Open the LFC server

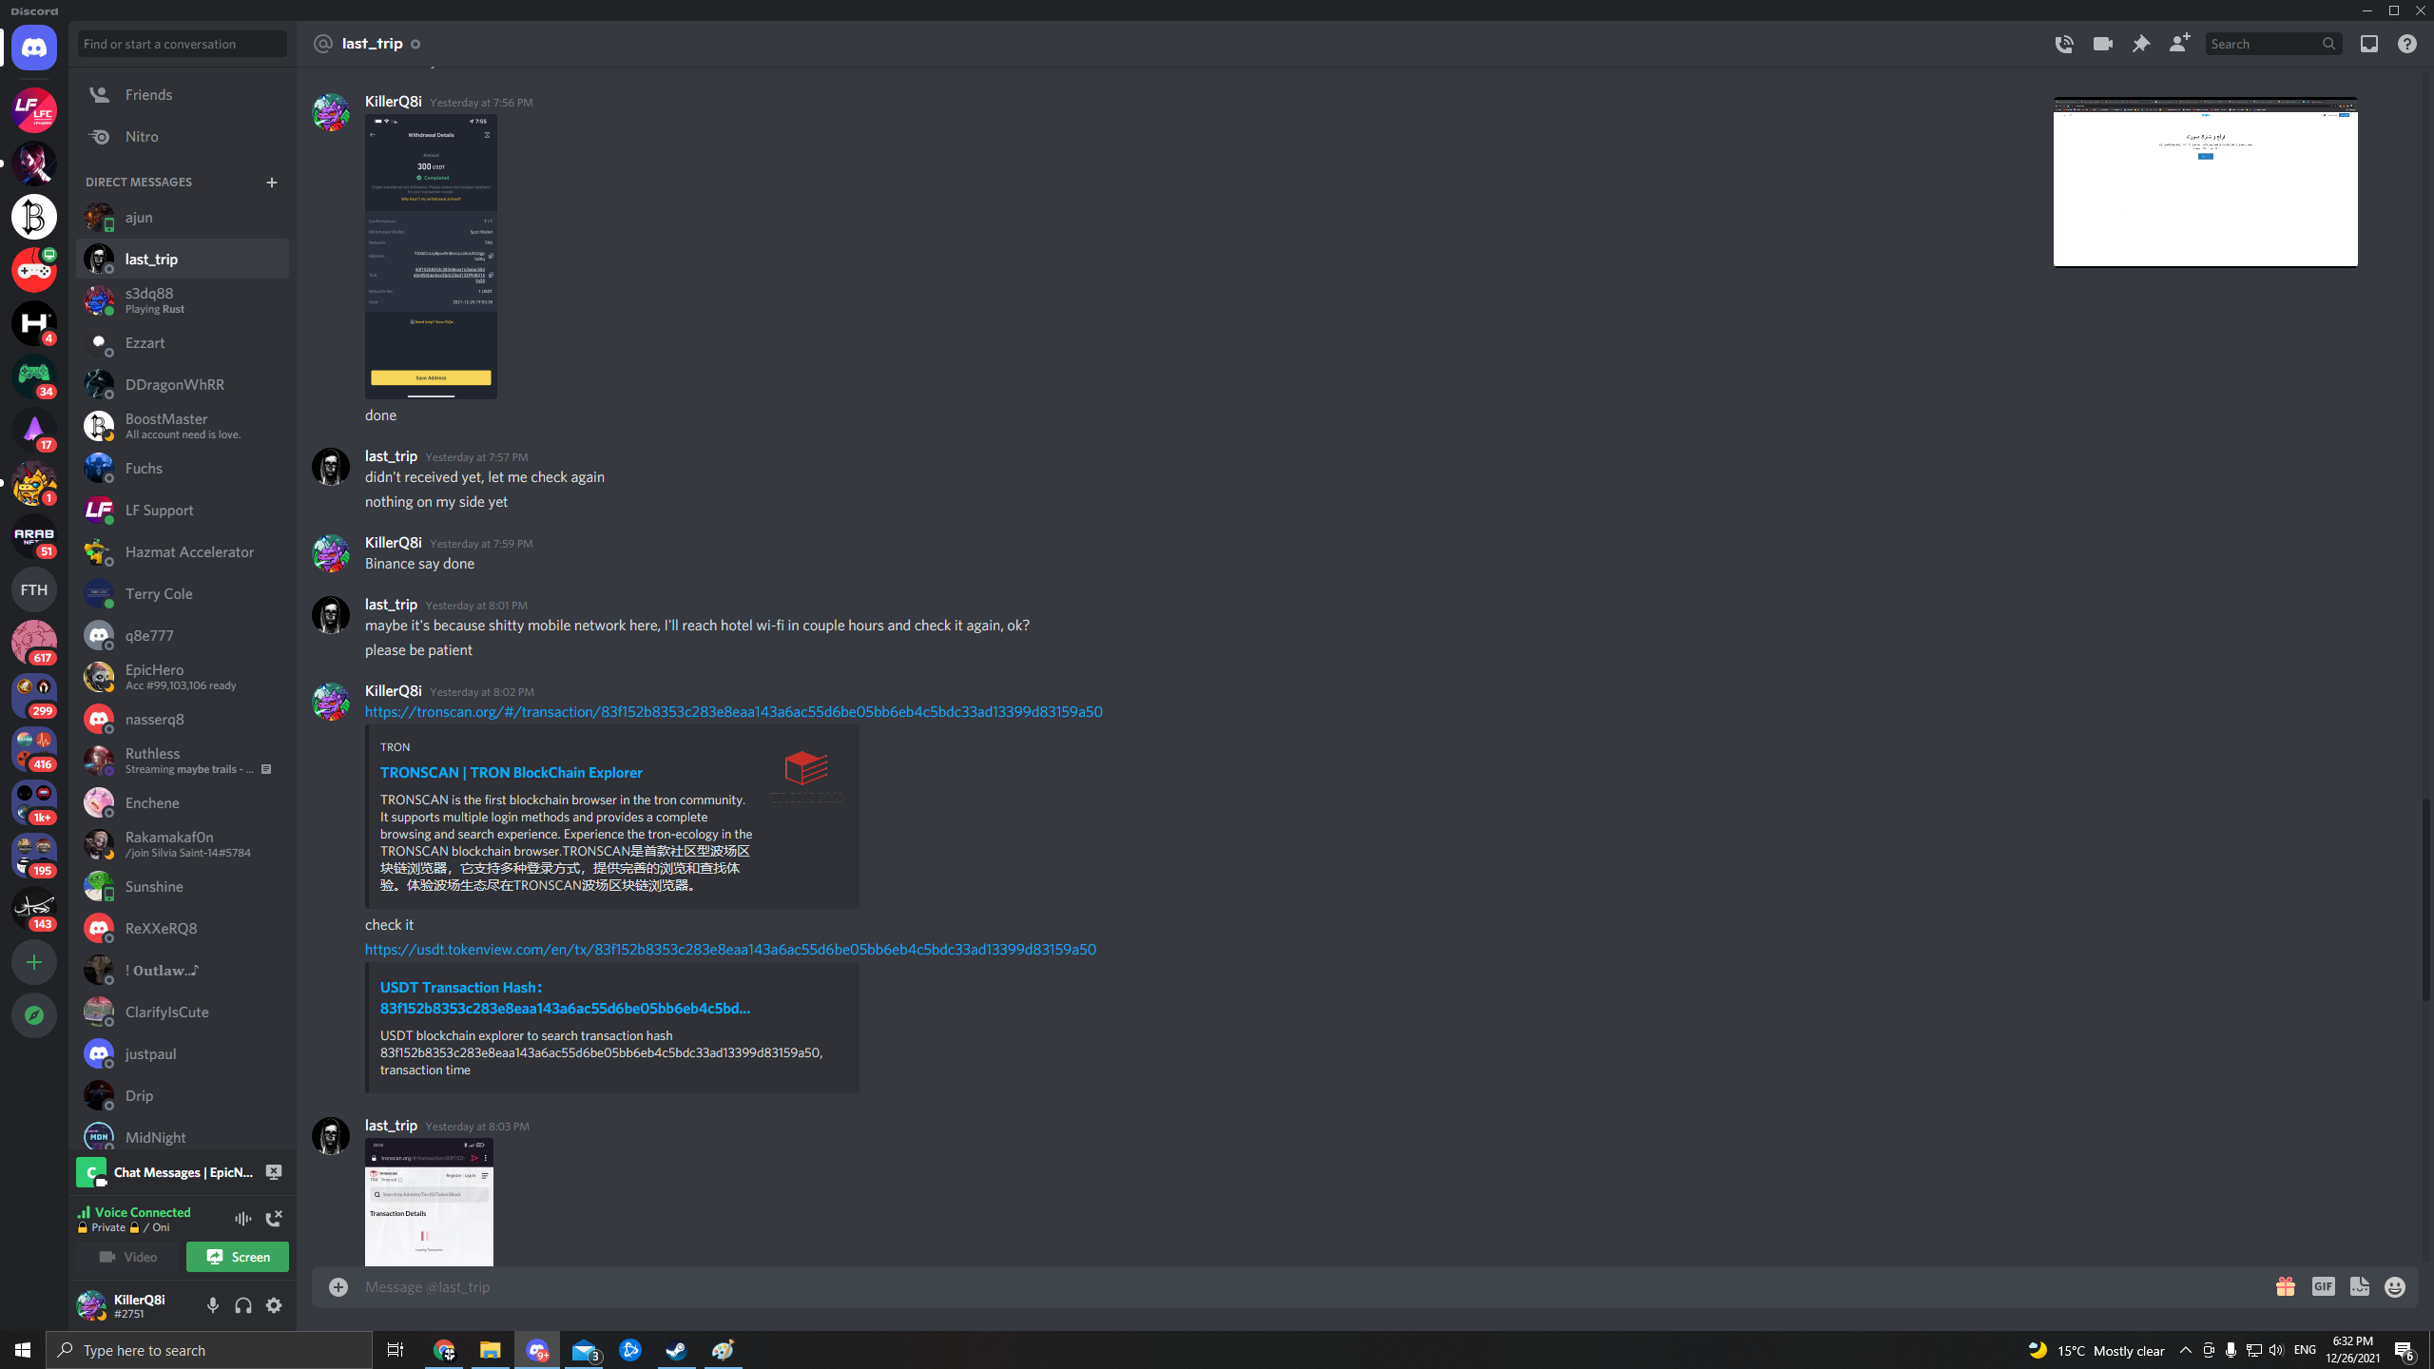pyautogui.click(x=34, y=110)
